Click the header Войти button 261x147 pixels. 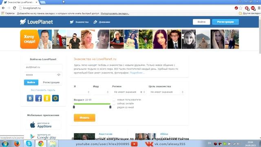pyautogui.click(x=201, y=22)
